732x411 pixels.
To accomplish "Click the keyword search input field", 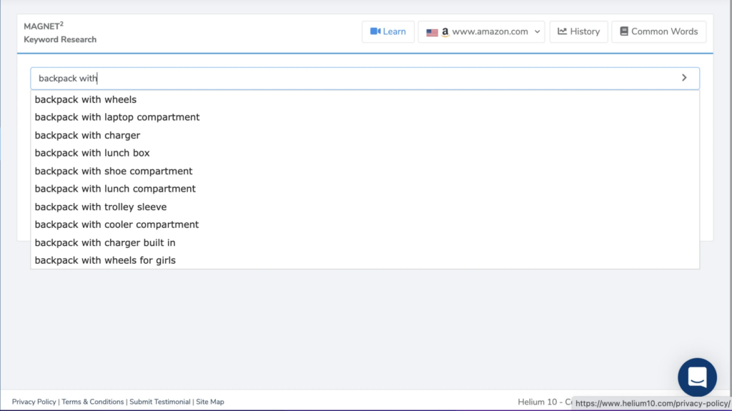I will click(x=350, y=78).
